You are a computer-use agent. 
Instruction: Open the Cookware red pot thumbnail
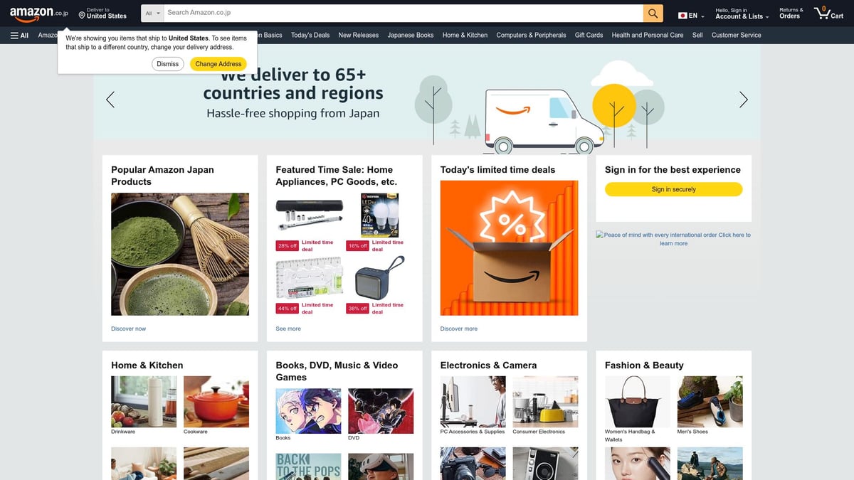[216, 402]
